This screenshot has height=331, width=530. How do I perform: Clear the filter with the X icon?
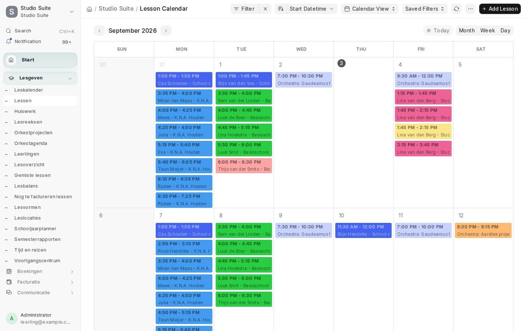265,9
